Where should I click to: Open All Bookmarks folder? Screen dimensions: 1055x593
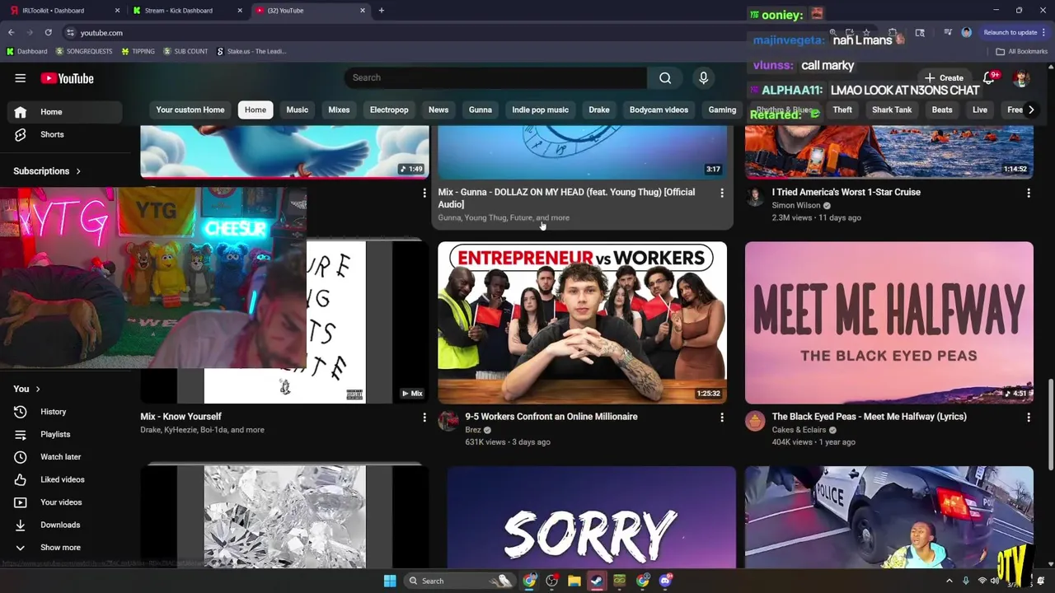1021,51
